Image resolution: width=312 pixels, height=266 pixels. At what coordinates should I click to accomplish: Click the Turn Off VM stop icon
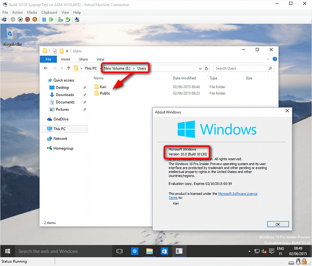click(20, 20)
